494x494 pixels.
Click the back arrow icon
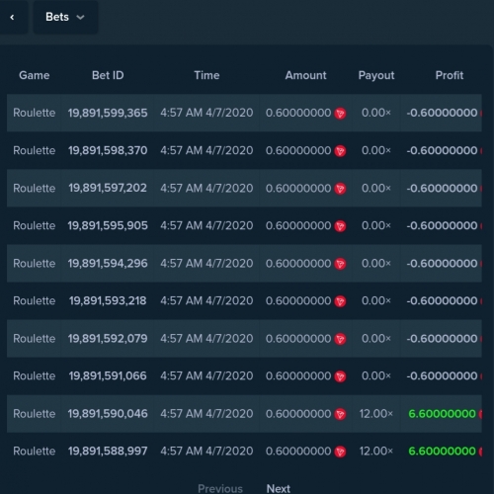[12, 17]
